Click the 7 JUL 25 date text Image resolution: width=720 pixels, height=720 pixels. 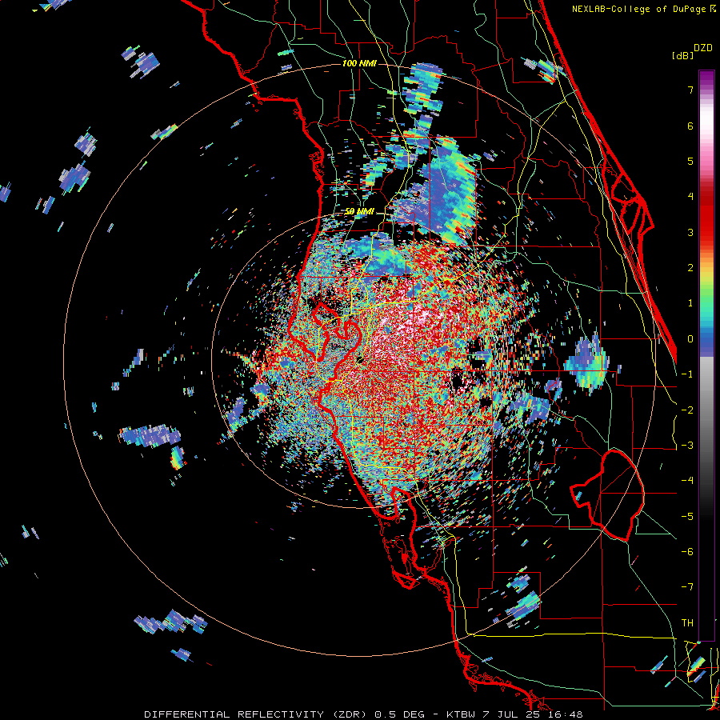(x=510, y=714)
